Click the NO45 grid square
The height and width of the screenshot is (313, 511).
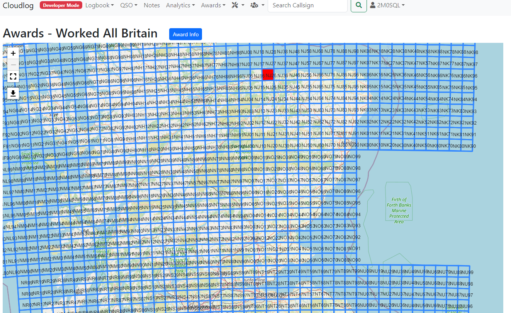(297, 203)
